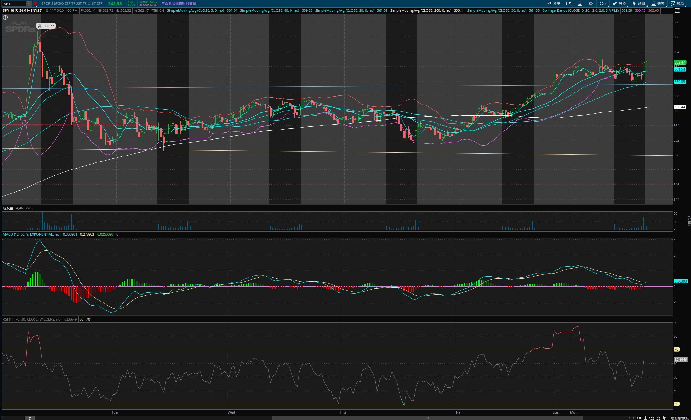Viewport: 691px width, 420px height.
Task: Select SimpleMovingAvg (CLOSE, 60, 0, no) study label
Action: 270,10
